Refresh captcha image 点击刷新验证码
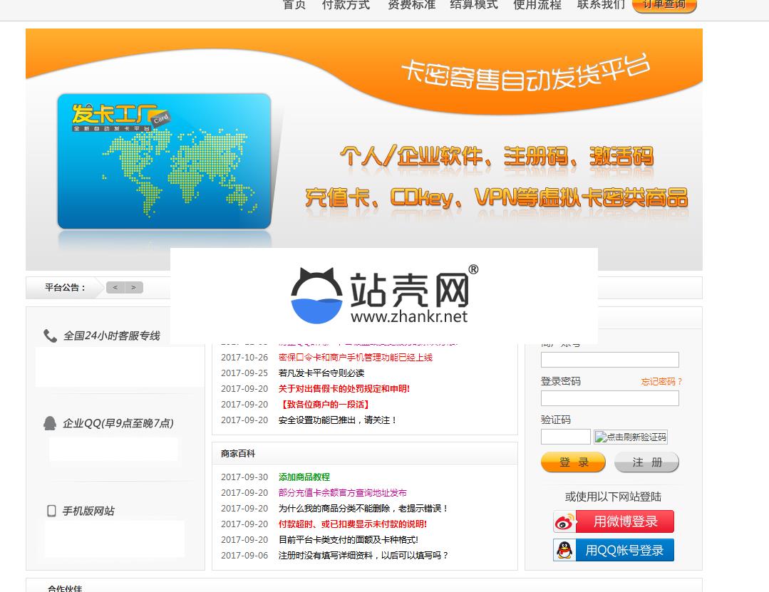 [x=630, y=437]
